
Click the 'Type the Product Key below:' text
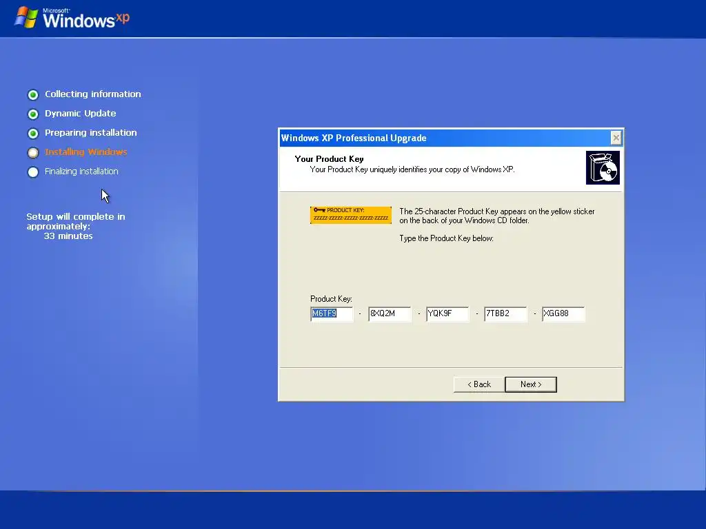pos(446,238)
